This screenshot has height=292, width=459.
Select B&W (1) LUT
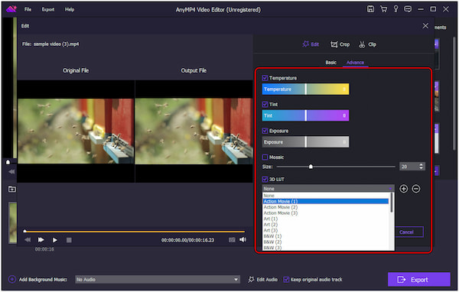(326, 236)
